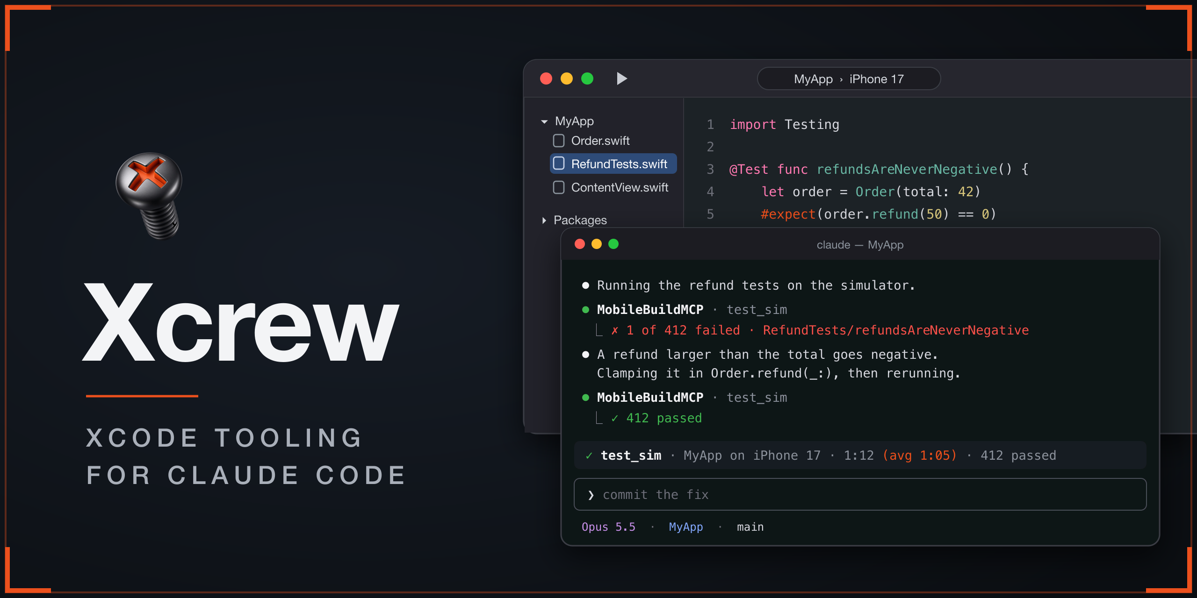Click the 'claude — MyApp' terminal title

coord(860,245)
